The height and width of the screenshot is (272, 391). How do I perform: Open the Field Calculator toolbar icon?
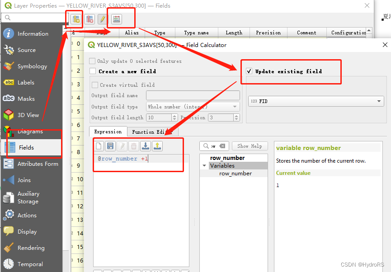(x=117, y=19)
